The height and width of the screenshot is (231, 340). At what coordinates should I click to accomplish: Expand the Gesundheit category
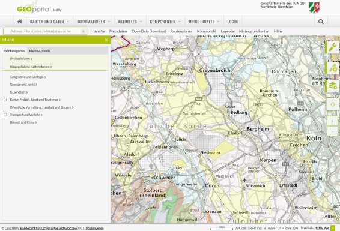(x=19, y=92)
